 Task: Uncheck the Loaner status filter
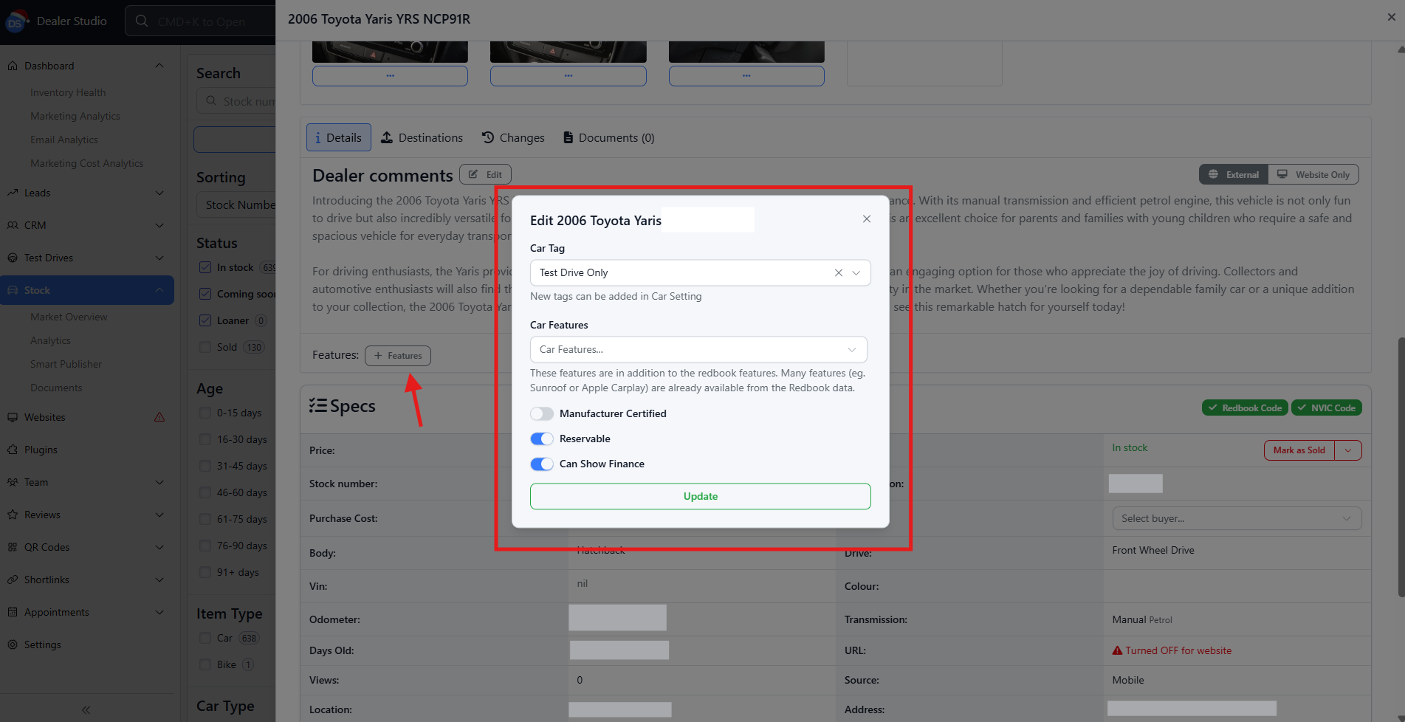pos(205,320)
